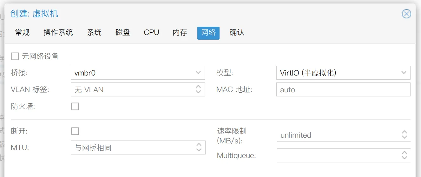Switch to the 内存 tab
Image resolution: width=421 pixels, height=177 pixels.
180,33
